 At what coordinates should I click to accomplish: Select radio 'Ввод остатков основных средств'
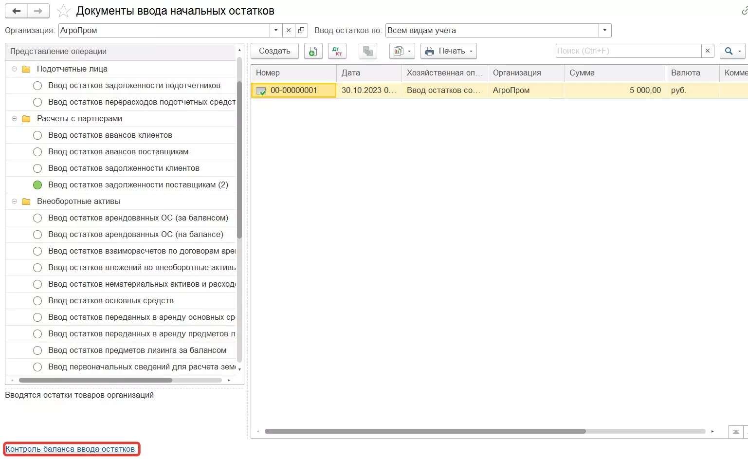pos(37,301)
